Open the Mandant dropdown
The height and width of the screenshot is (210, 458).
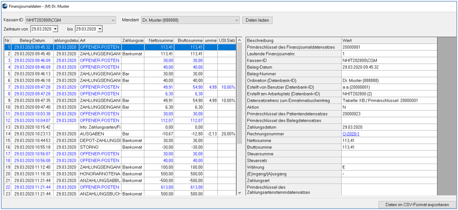237,21
